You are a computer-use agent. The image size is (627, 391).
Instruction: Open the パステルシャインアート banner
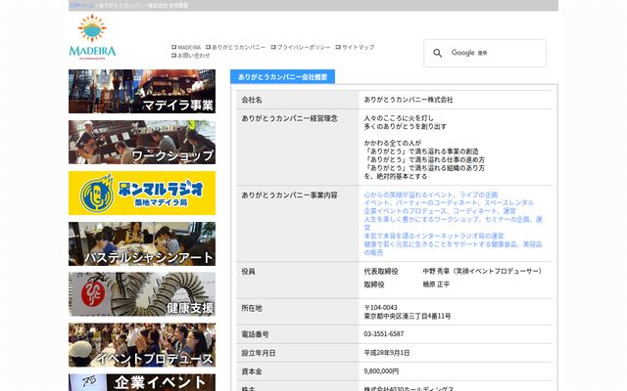(142, 243)
